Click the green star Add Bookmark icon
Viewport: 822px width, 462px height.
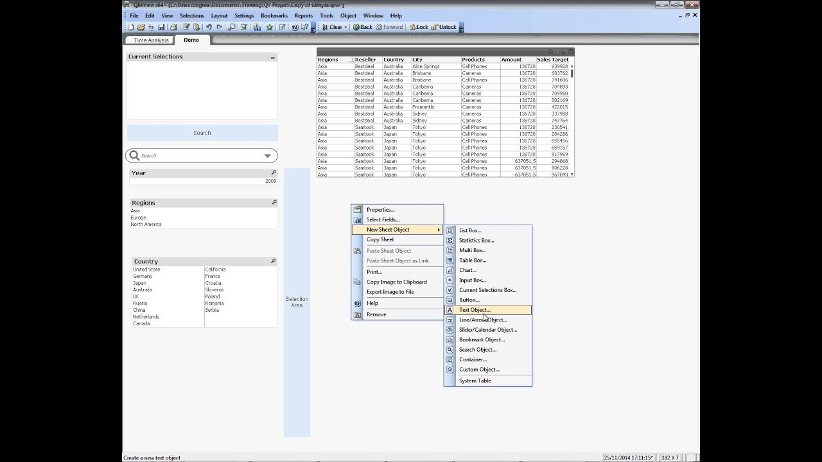coord(270,27)
